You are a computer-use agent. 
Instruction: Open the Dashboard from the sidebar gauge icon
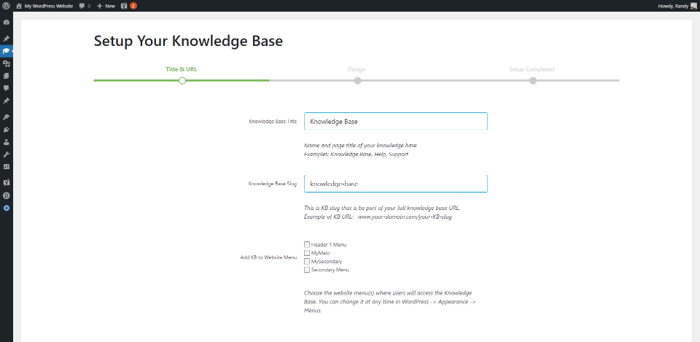pos(6,23)
